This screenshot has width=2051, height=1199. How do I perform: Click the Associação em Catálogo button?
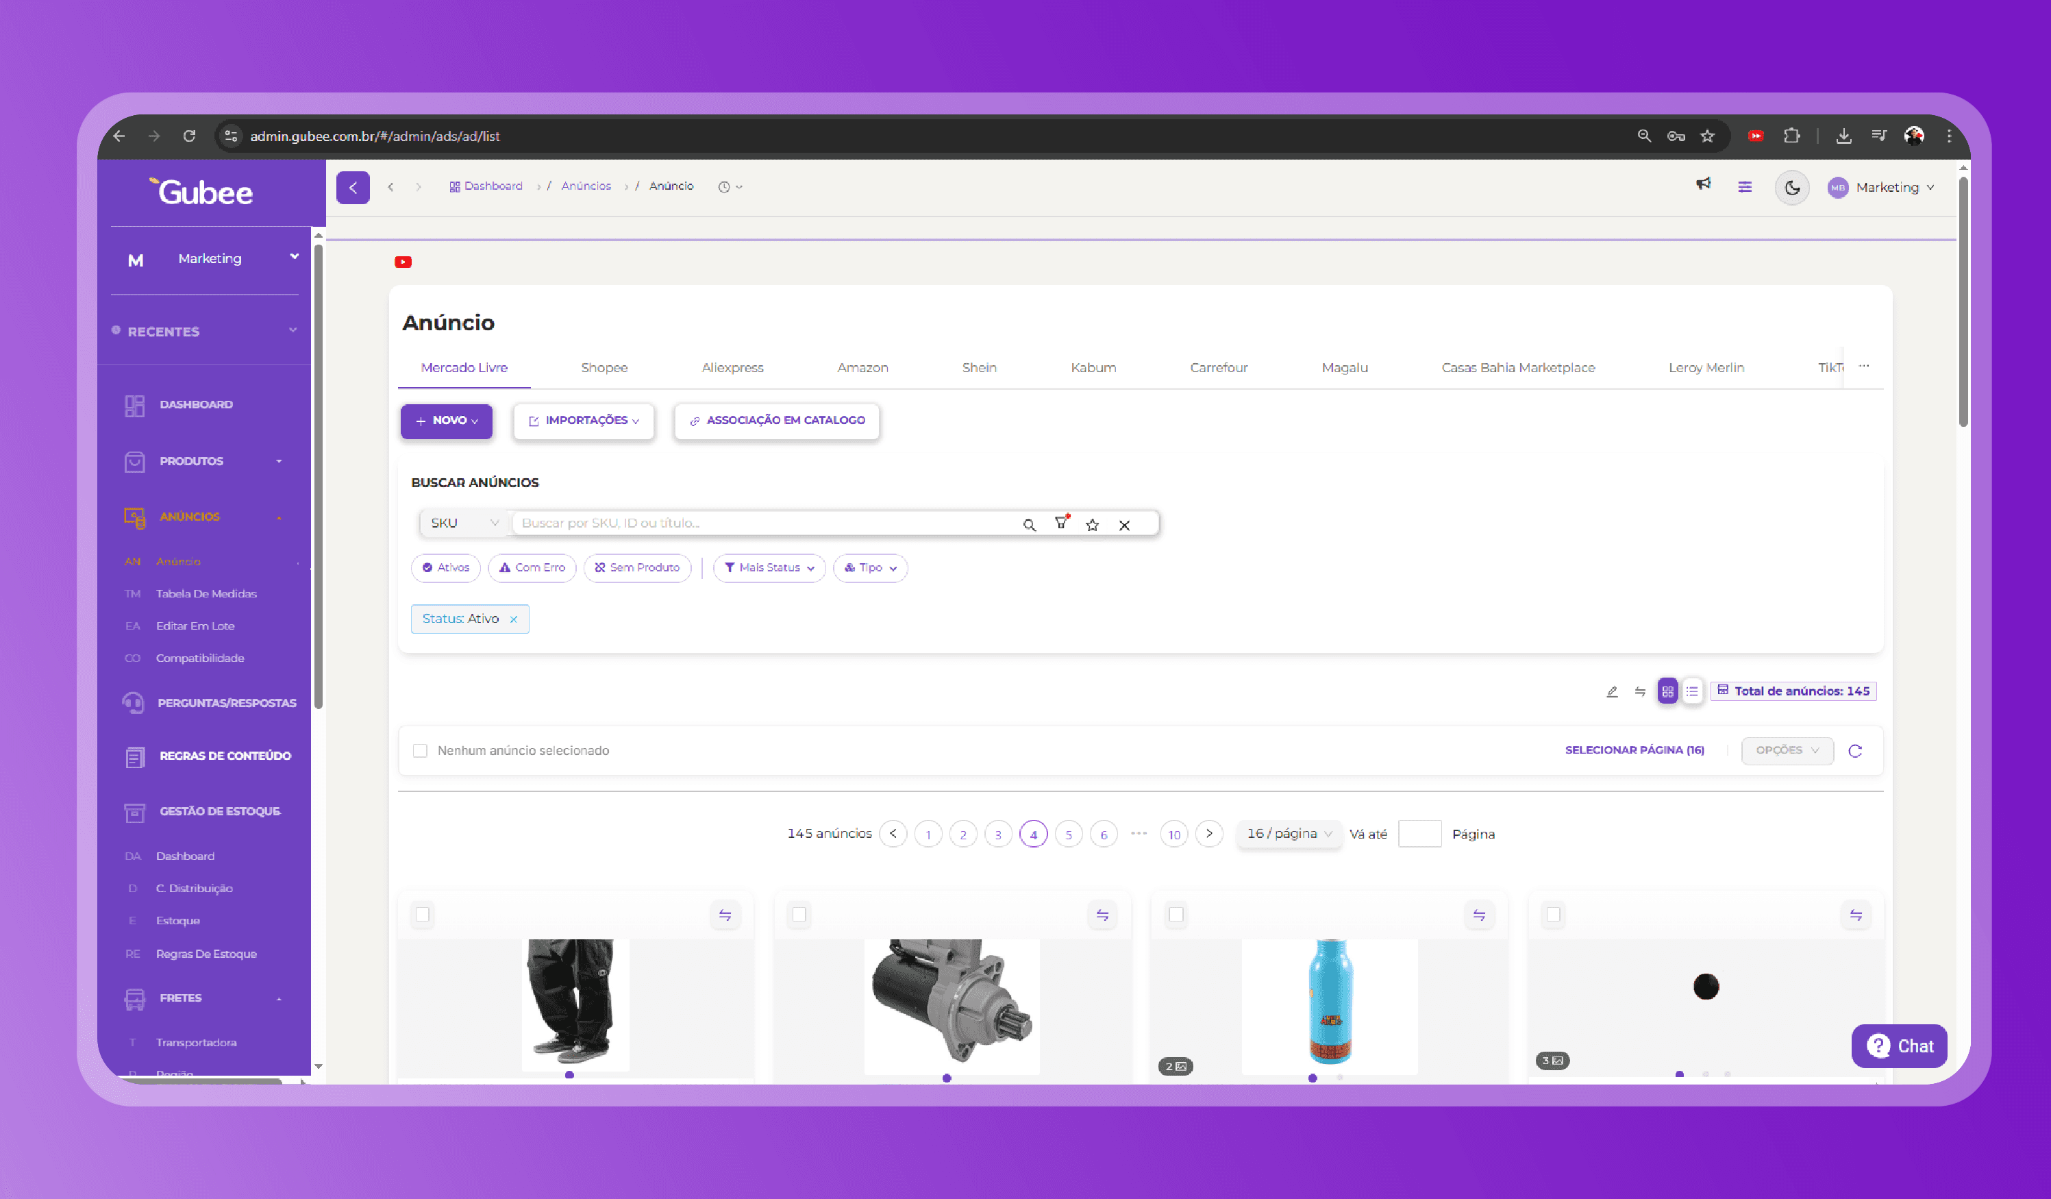tap(776, 421)
